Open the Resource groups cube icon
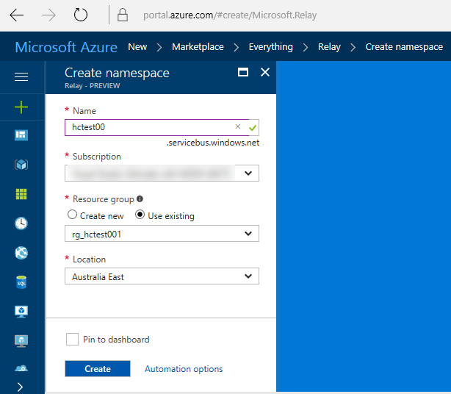 [21, 165]
